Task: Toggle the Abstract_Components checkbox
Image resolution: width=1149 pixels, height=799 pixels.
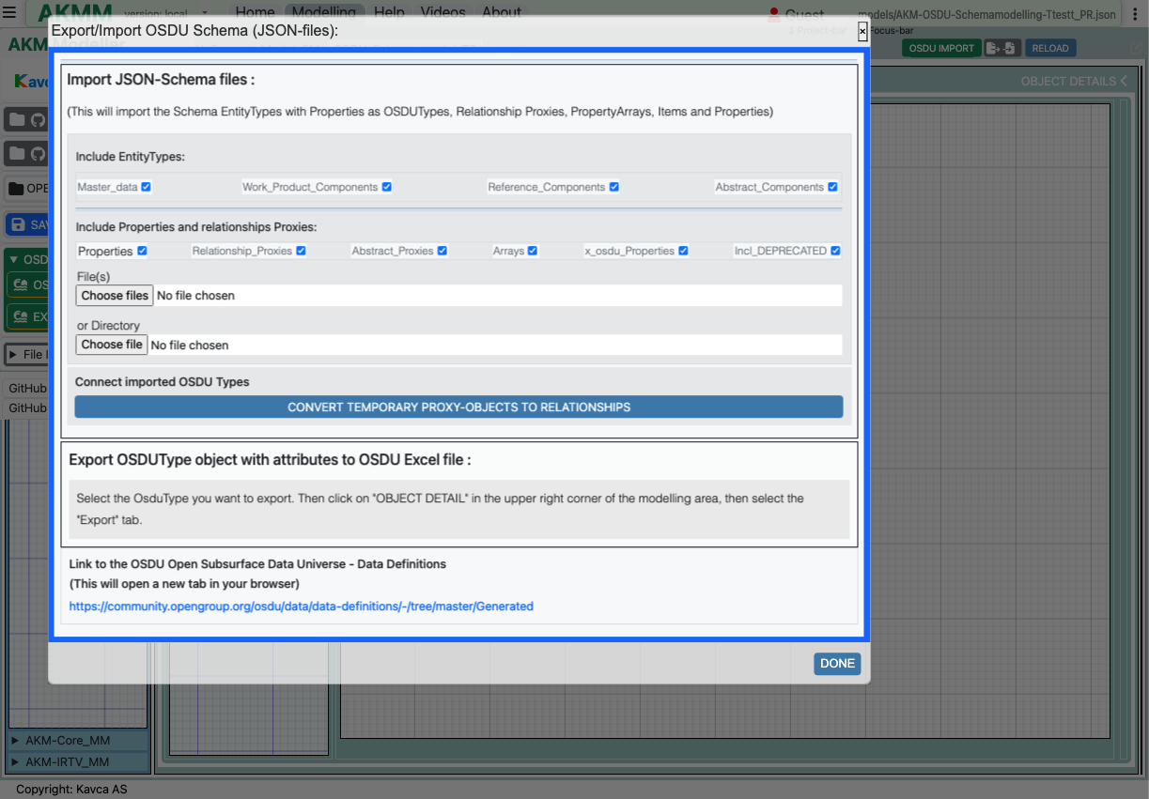Action: point(832,187)
